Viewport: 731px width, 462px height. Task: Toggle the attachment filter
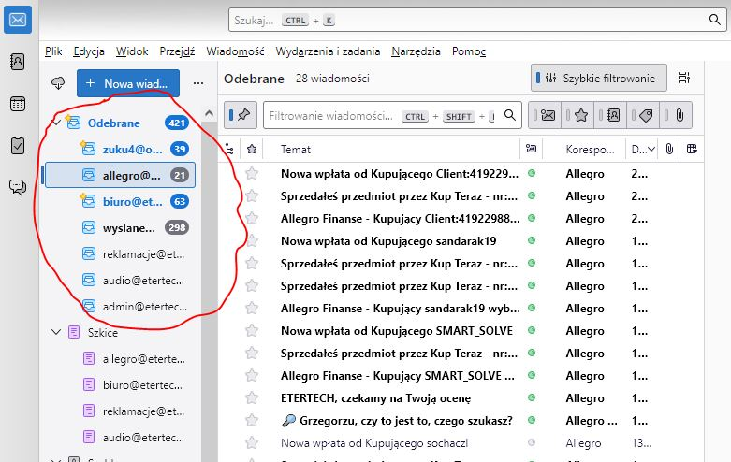click(x=676, y=115)
